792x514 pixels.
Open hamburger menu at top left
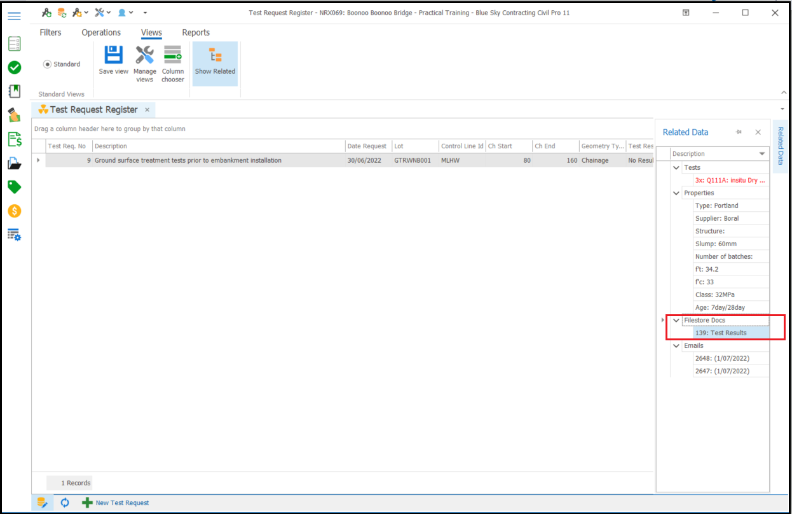click(14, 16)
